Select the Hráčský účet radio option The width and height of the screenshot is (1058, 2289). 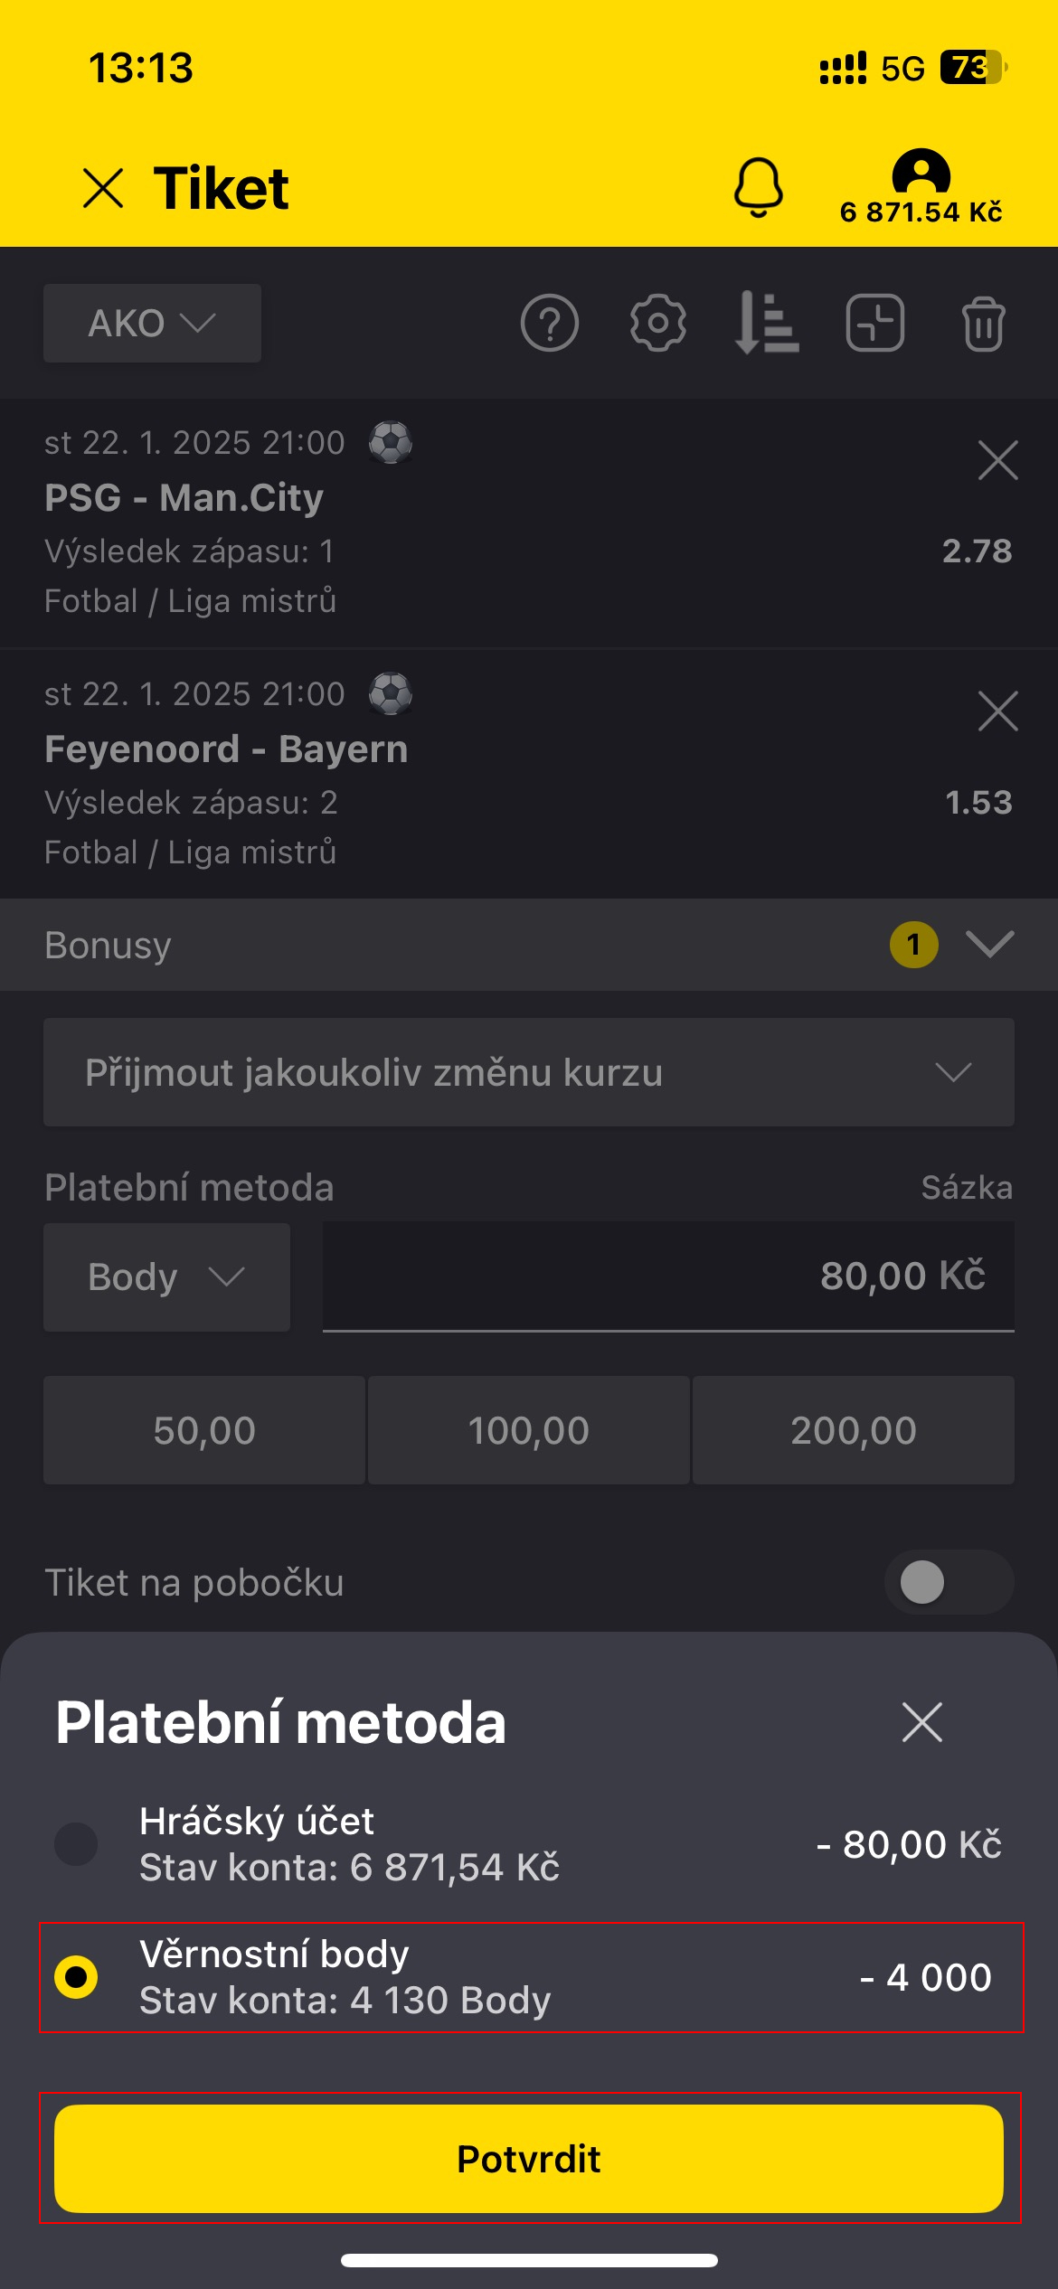pos(77,1843)
